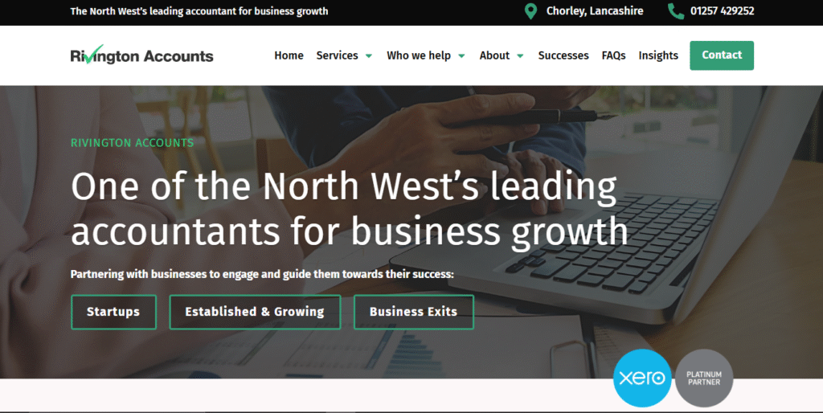This screenshot has height=413, width=823.
Task: Click the green location pin icon
Action: click(x=530, y=11)
